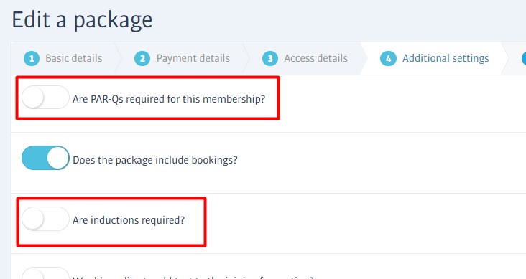This screenshot has width=526, height=279.
Task: Disable the package includes bookings toggle
Action: (x=45, y=158)
